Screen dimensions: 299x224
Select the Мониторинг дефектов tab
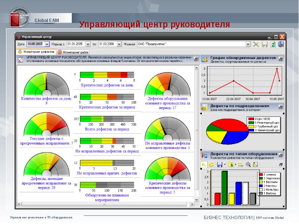[x=37, y=52]
